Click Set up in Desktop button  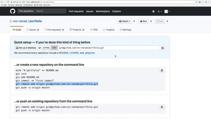tap(26, 48)
